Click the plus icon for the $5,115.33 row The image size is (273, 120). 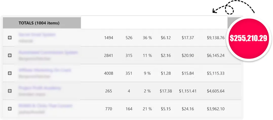pos(10,73)
